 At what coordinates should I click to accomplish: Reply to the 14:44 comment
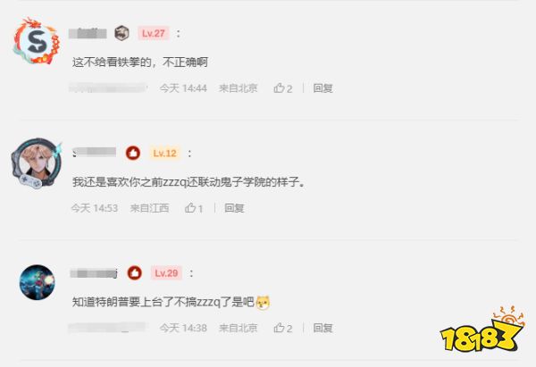pos(323,88)
